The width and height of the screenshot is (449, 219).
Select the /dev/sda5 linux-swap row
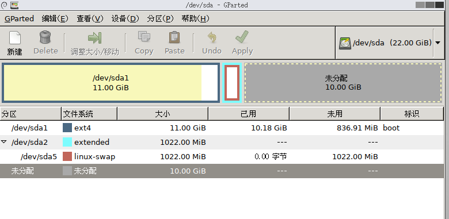[x=222, y=157]
